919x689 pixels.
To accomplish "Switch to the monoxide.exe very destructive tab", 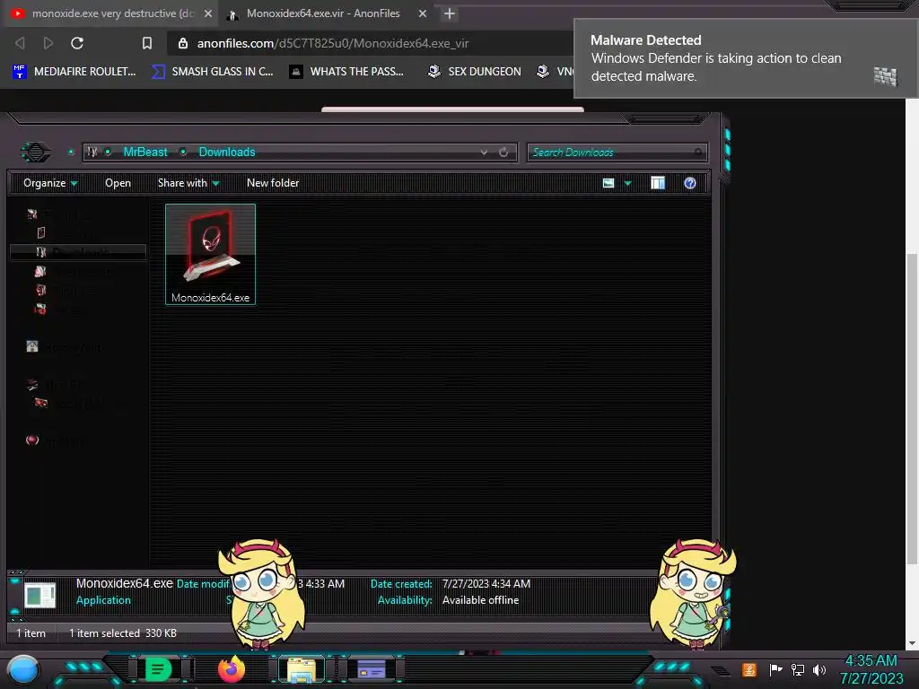I will coord(111,13).
